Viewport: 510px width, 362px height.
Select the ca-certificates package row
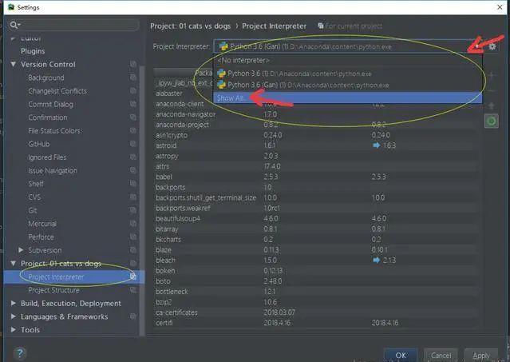tap(314, 312)
